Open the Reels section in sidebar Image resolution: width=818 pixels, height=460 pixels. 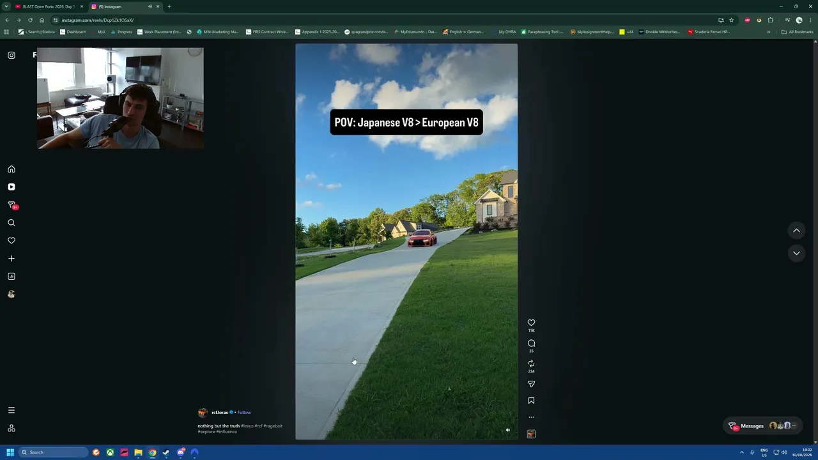12,187
